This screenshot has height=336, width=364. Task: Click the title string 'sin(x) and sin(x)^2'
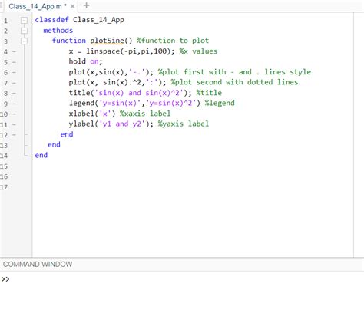point(141,93)
